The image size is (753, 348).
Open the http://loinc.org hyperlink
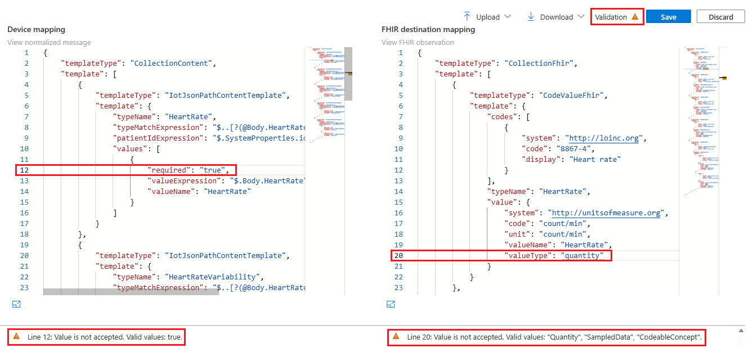coord(603,138)
